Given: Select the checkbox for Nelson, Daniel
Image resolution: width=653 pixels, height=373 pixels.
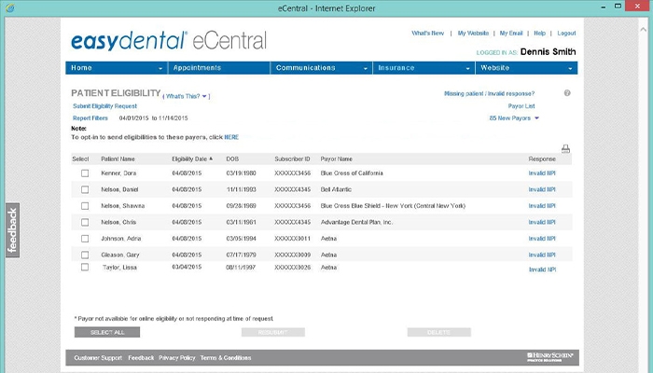Looking at the screenshot, I should click(85, 189).
